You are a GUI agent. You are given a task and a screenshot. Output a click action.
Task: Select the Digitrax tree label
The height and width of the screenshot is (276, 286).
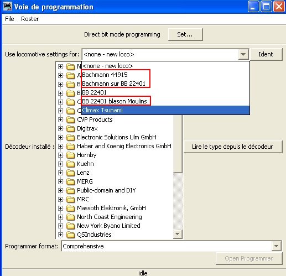(x=87, y=128)
